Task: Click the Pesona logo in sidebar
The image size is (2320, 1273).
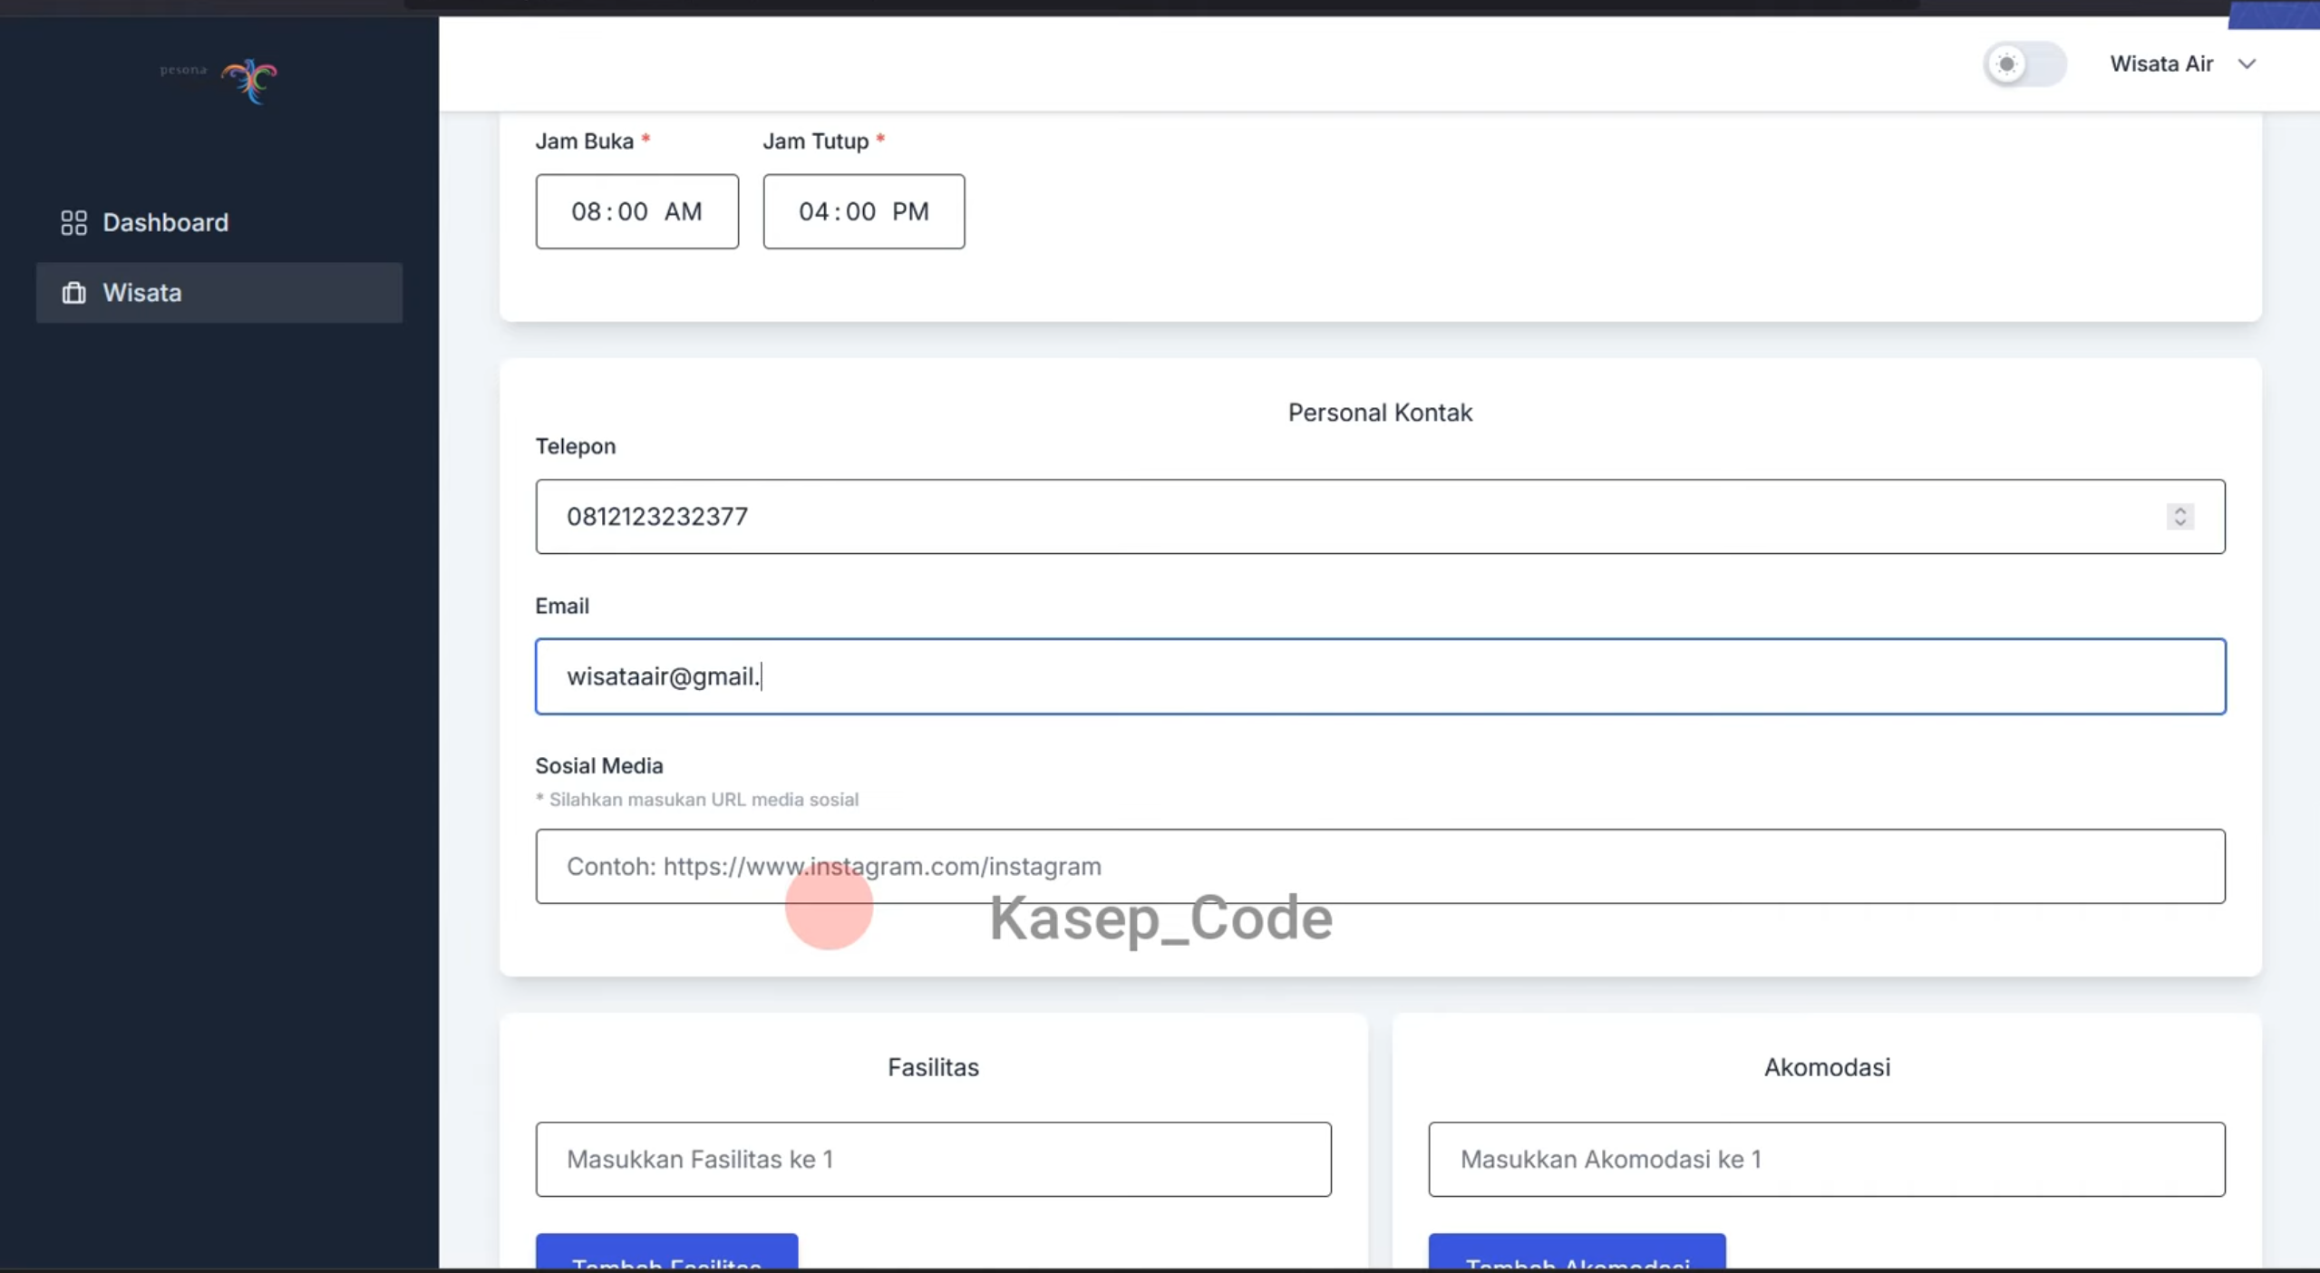Action: (x=218, y=80)
